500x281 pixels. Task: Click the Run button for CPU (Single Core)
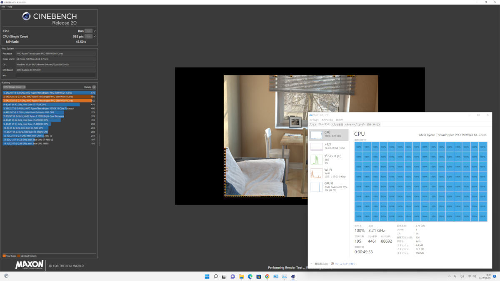[88, 36]
